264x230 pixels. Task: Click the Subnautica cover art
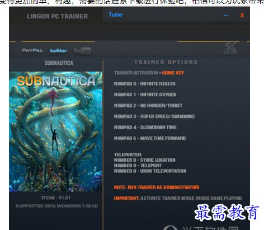pos(55,132)
